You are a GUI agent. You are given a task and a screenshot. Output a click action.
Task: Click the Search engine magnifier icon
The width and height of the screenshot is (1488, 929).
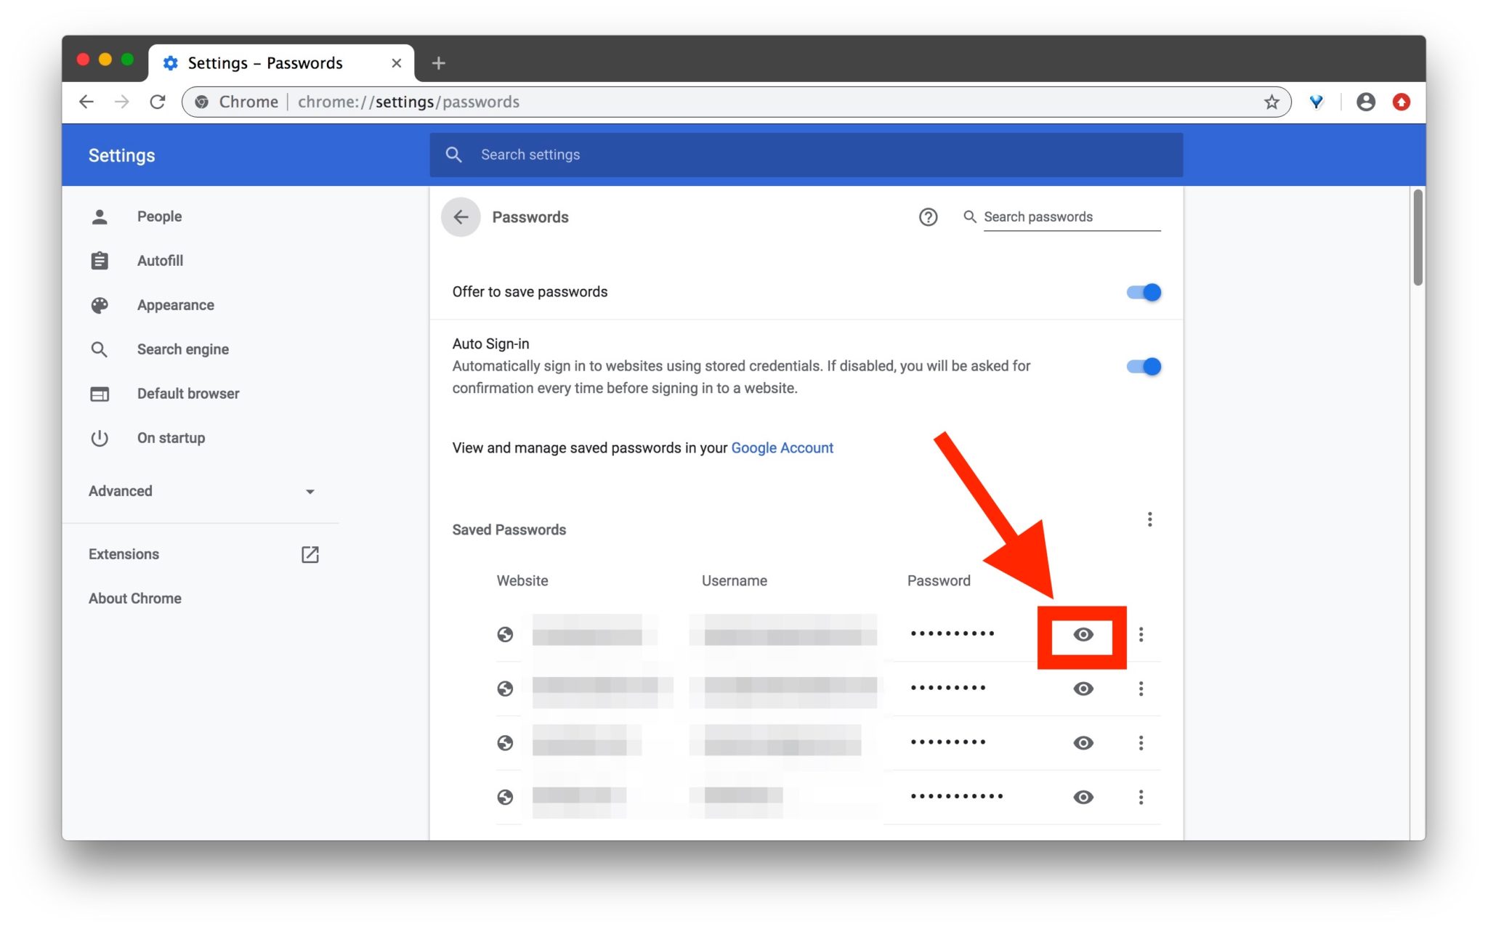point(100,349)
